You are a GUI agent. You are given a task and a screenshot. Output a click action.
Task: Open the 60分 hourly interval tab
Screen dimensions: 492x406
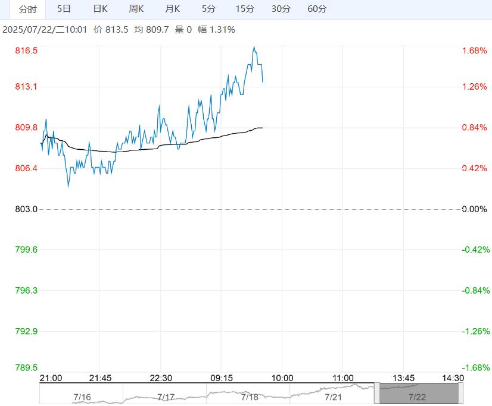click(x=317, y=9)
